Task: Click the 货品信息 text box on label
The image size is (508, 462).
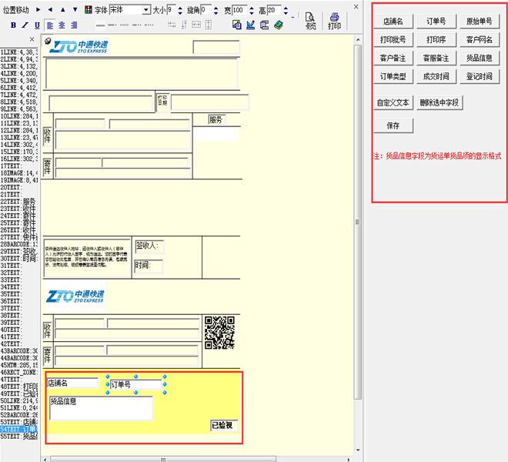Action: [x=101, y=408]
